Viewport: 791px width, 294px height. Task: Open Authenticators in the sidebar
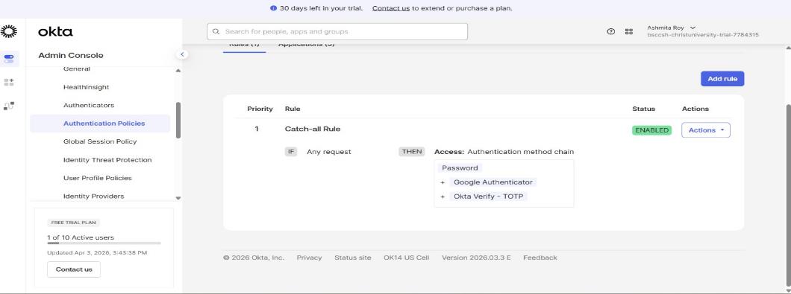pos(89,105)
